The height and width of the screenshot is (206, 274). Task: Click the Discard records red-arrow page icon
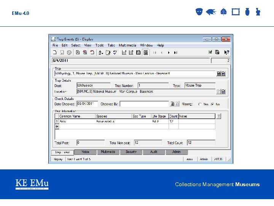92,52
